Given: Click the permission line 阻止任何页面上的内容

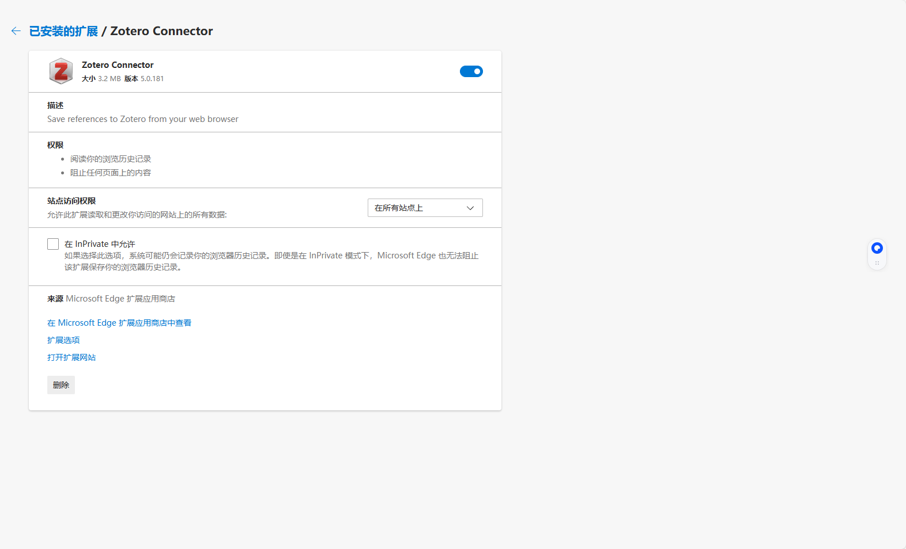Looking at the screenshot, I should click(111, 173).
